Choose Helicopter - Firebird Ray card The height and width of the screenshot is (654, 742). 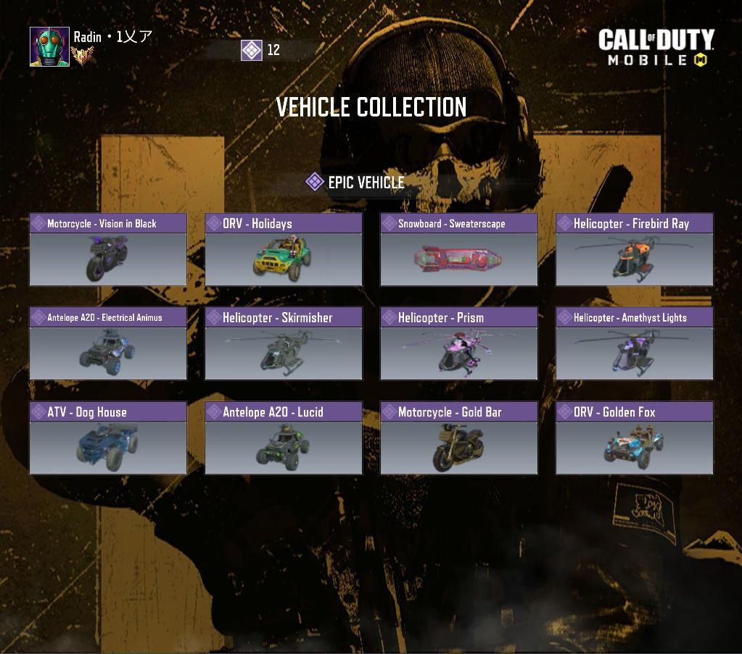(634, 249)
